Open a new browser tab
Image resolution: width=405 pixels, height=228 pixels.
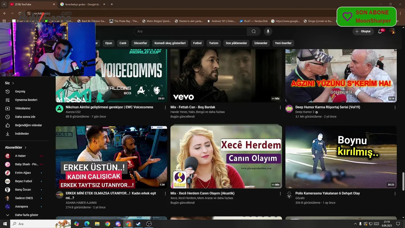pyautogui.click(x=112, y=4)
